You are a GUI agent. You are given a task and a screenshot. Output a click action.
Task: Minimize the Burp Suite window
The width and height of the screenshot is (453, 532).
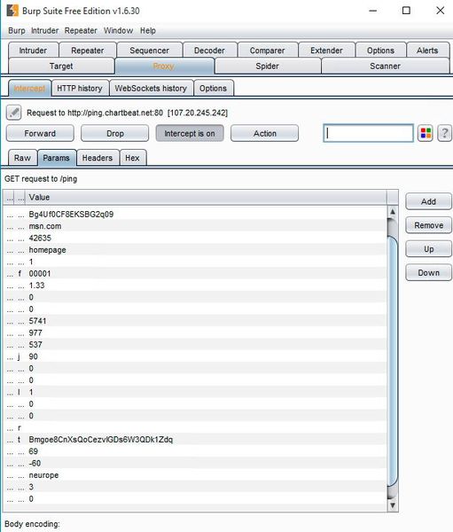pos(373,11)
